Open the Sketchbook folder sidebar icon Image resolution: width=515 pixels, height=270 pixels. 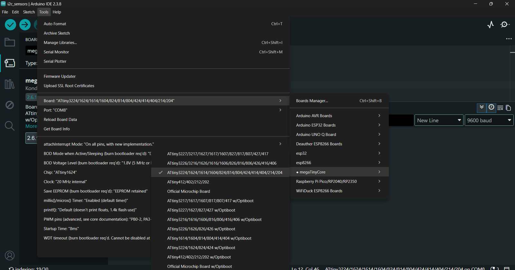[x=10, y=42]
